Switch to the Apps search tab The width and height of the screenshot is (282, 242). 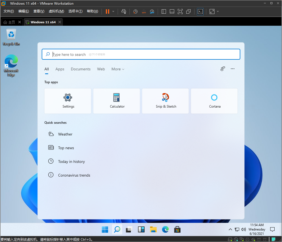(x=60, y=69)
